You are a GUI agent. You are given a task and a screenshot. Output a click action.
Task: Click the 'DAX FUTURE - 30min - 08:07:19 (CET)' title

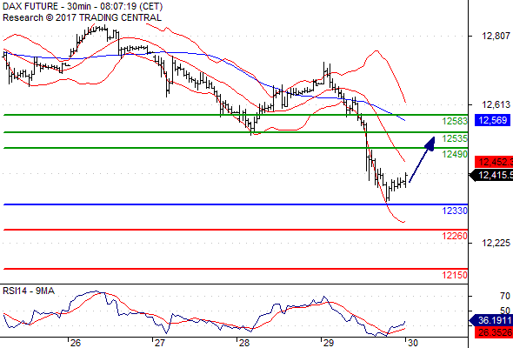[x=83, y=6]
